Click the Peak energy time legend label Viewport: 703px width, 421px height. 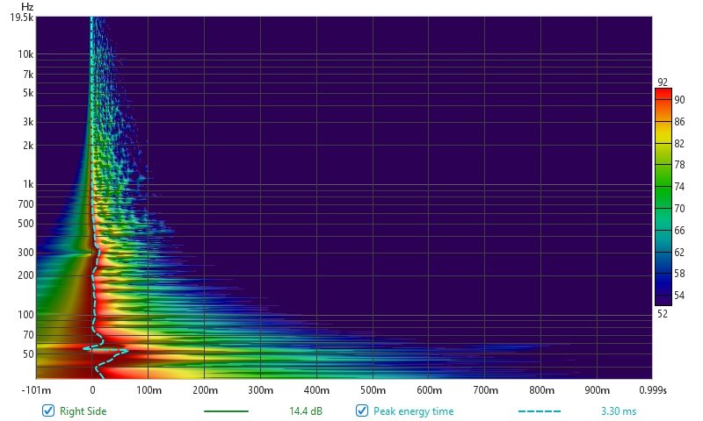coord(413,411)
